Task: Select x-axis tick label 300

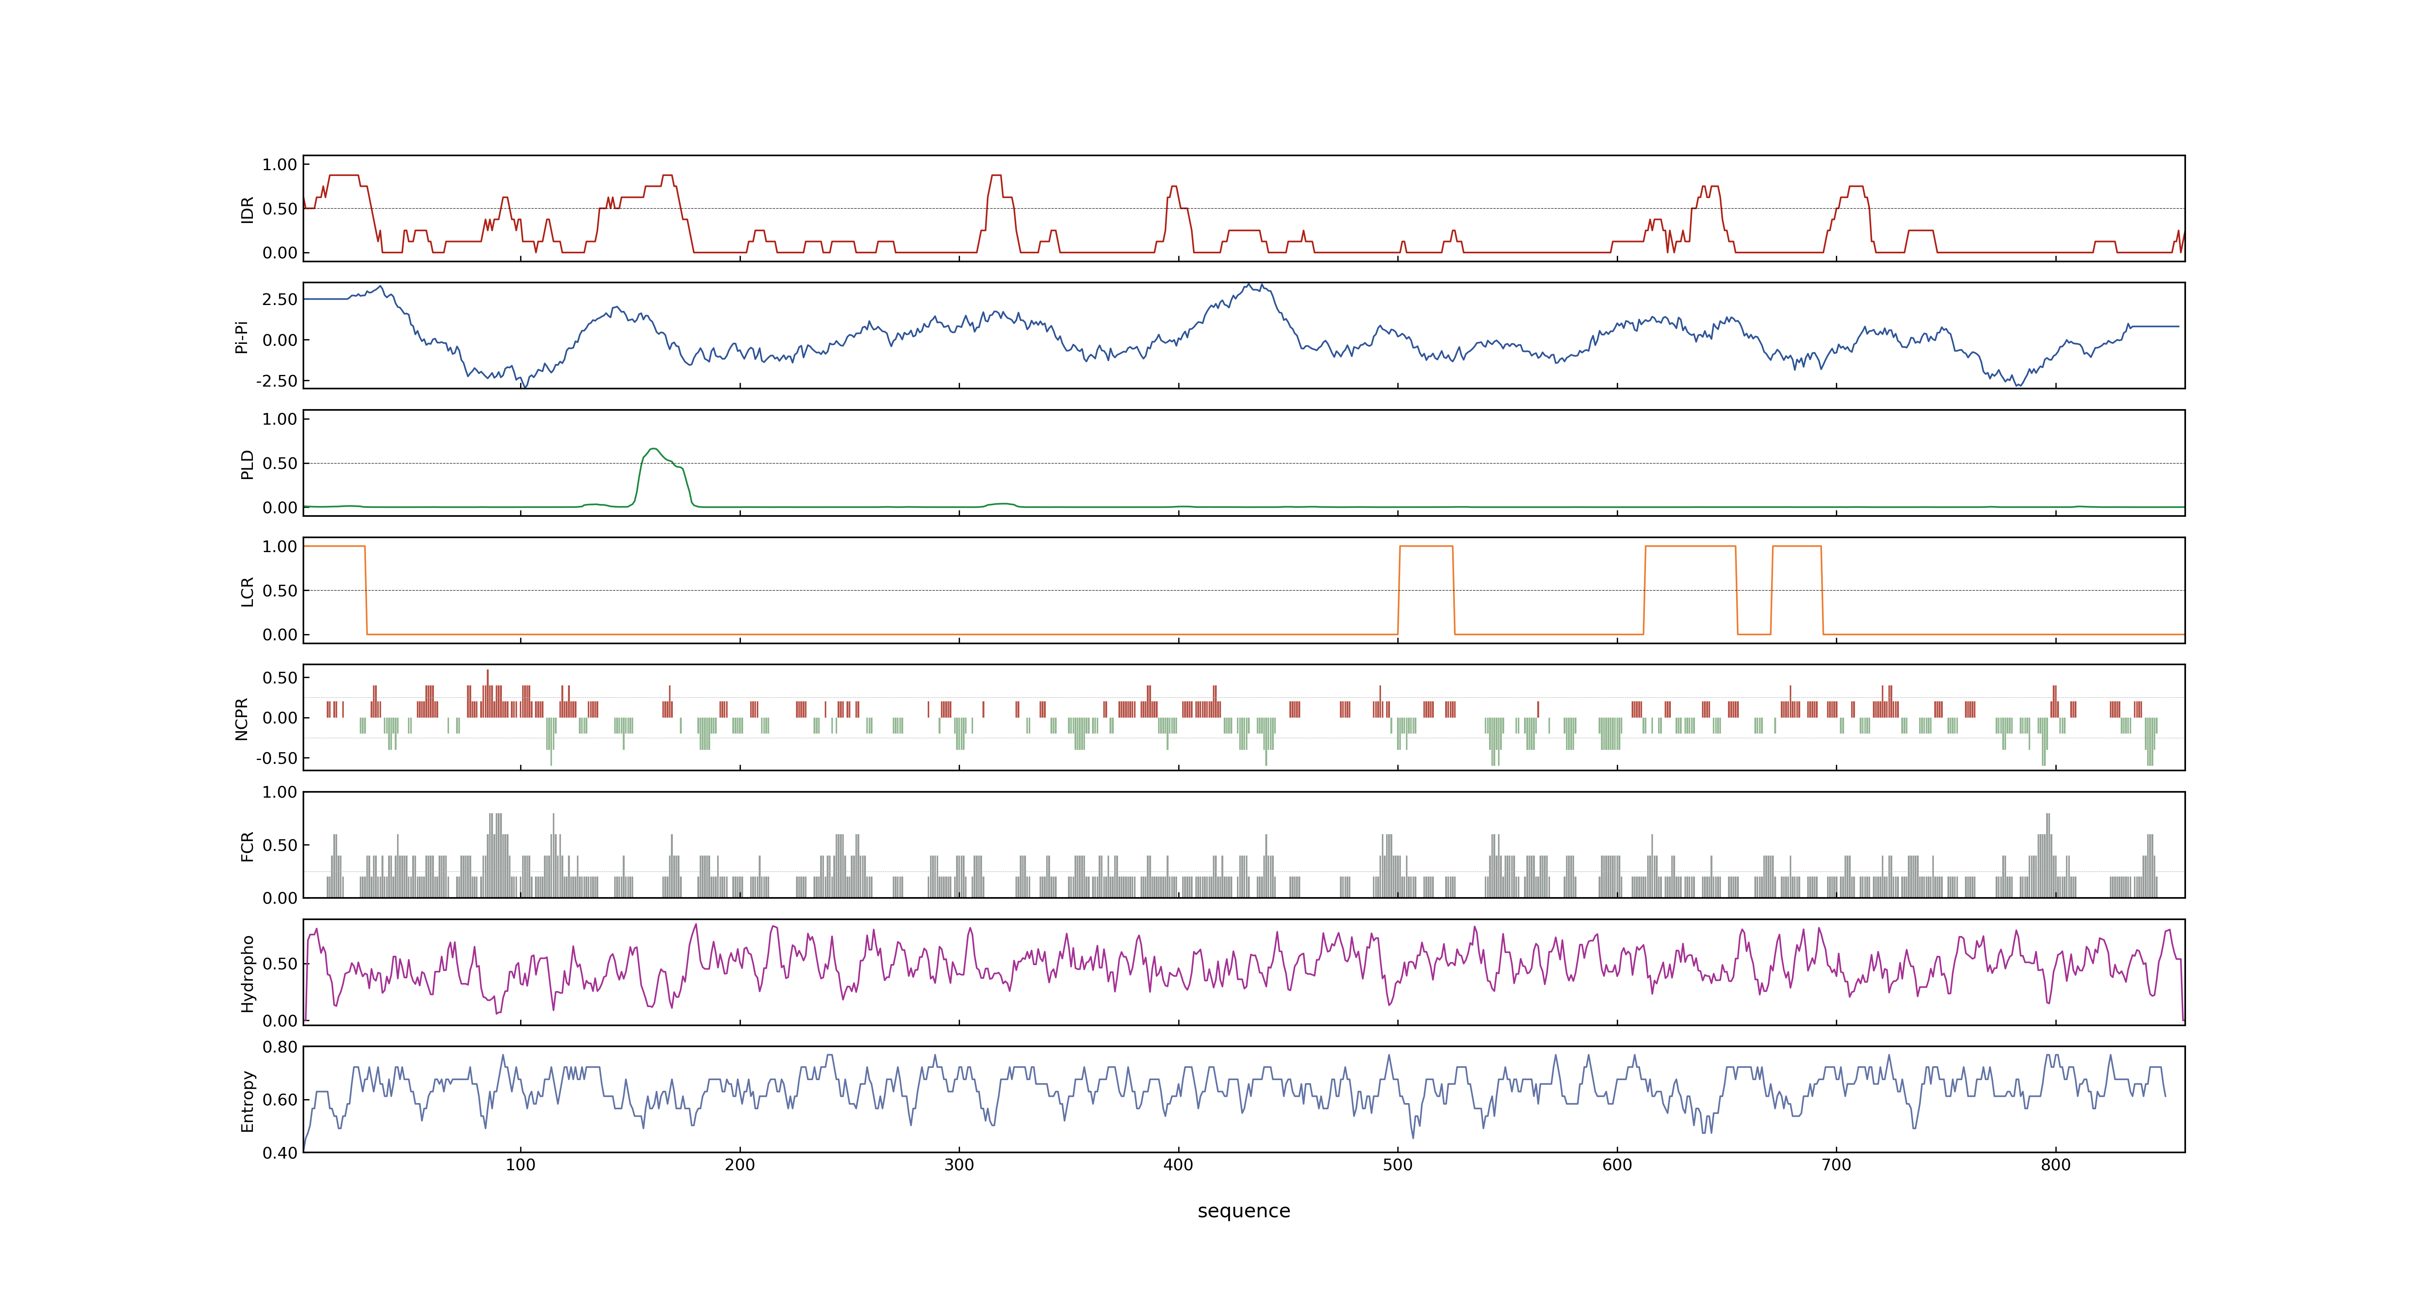Action: (960, 1165)
